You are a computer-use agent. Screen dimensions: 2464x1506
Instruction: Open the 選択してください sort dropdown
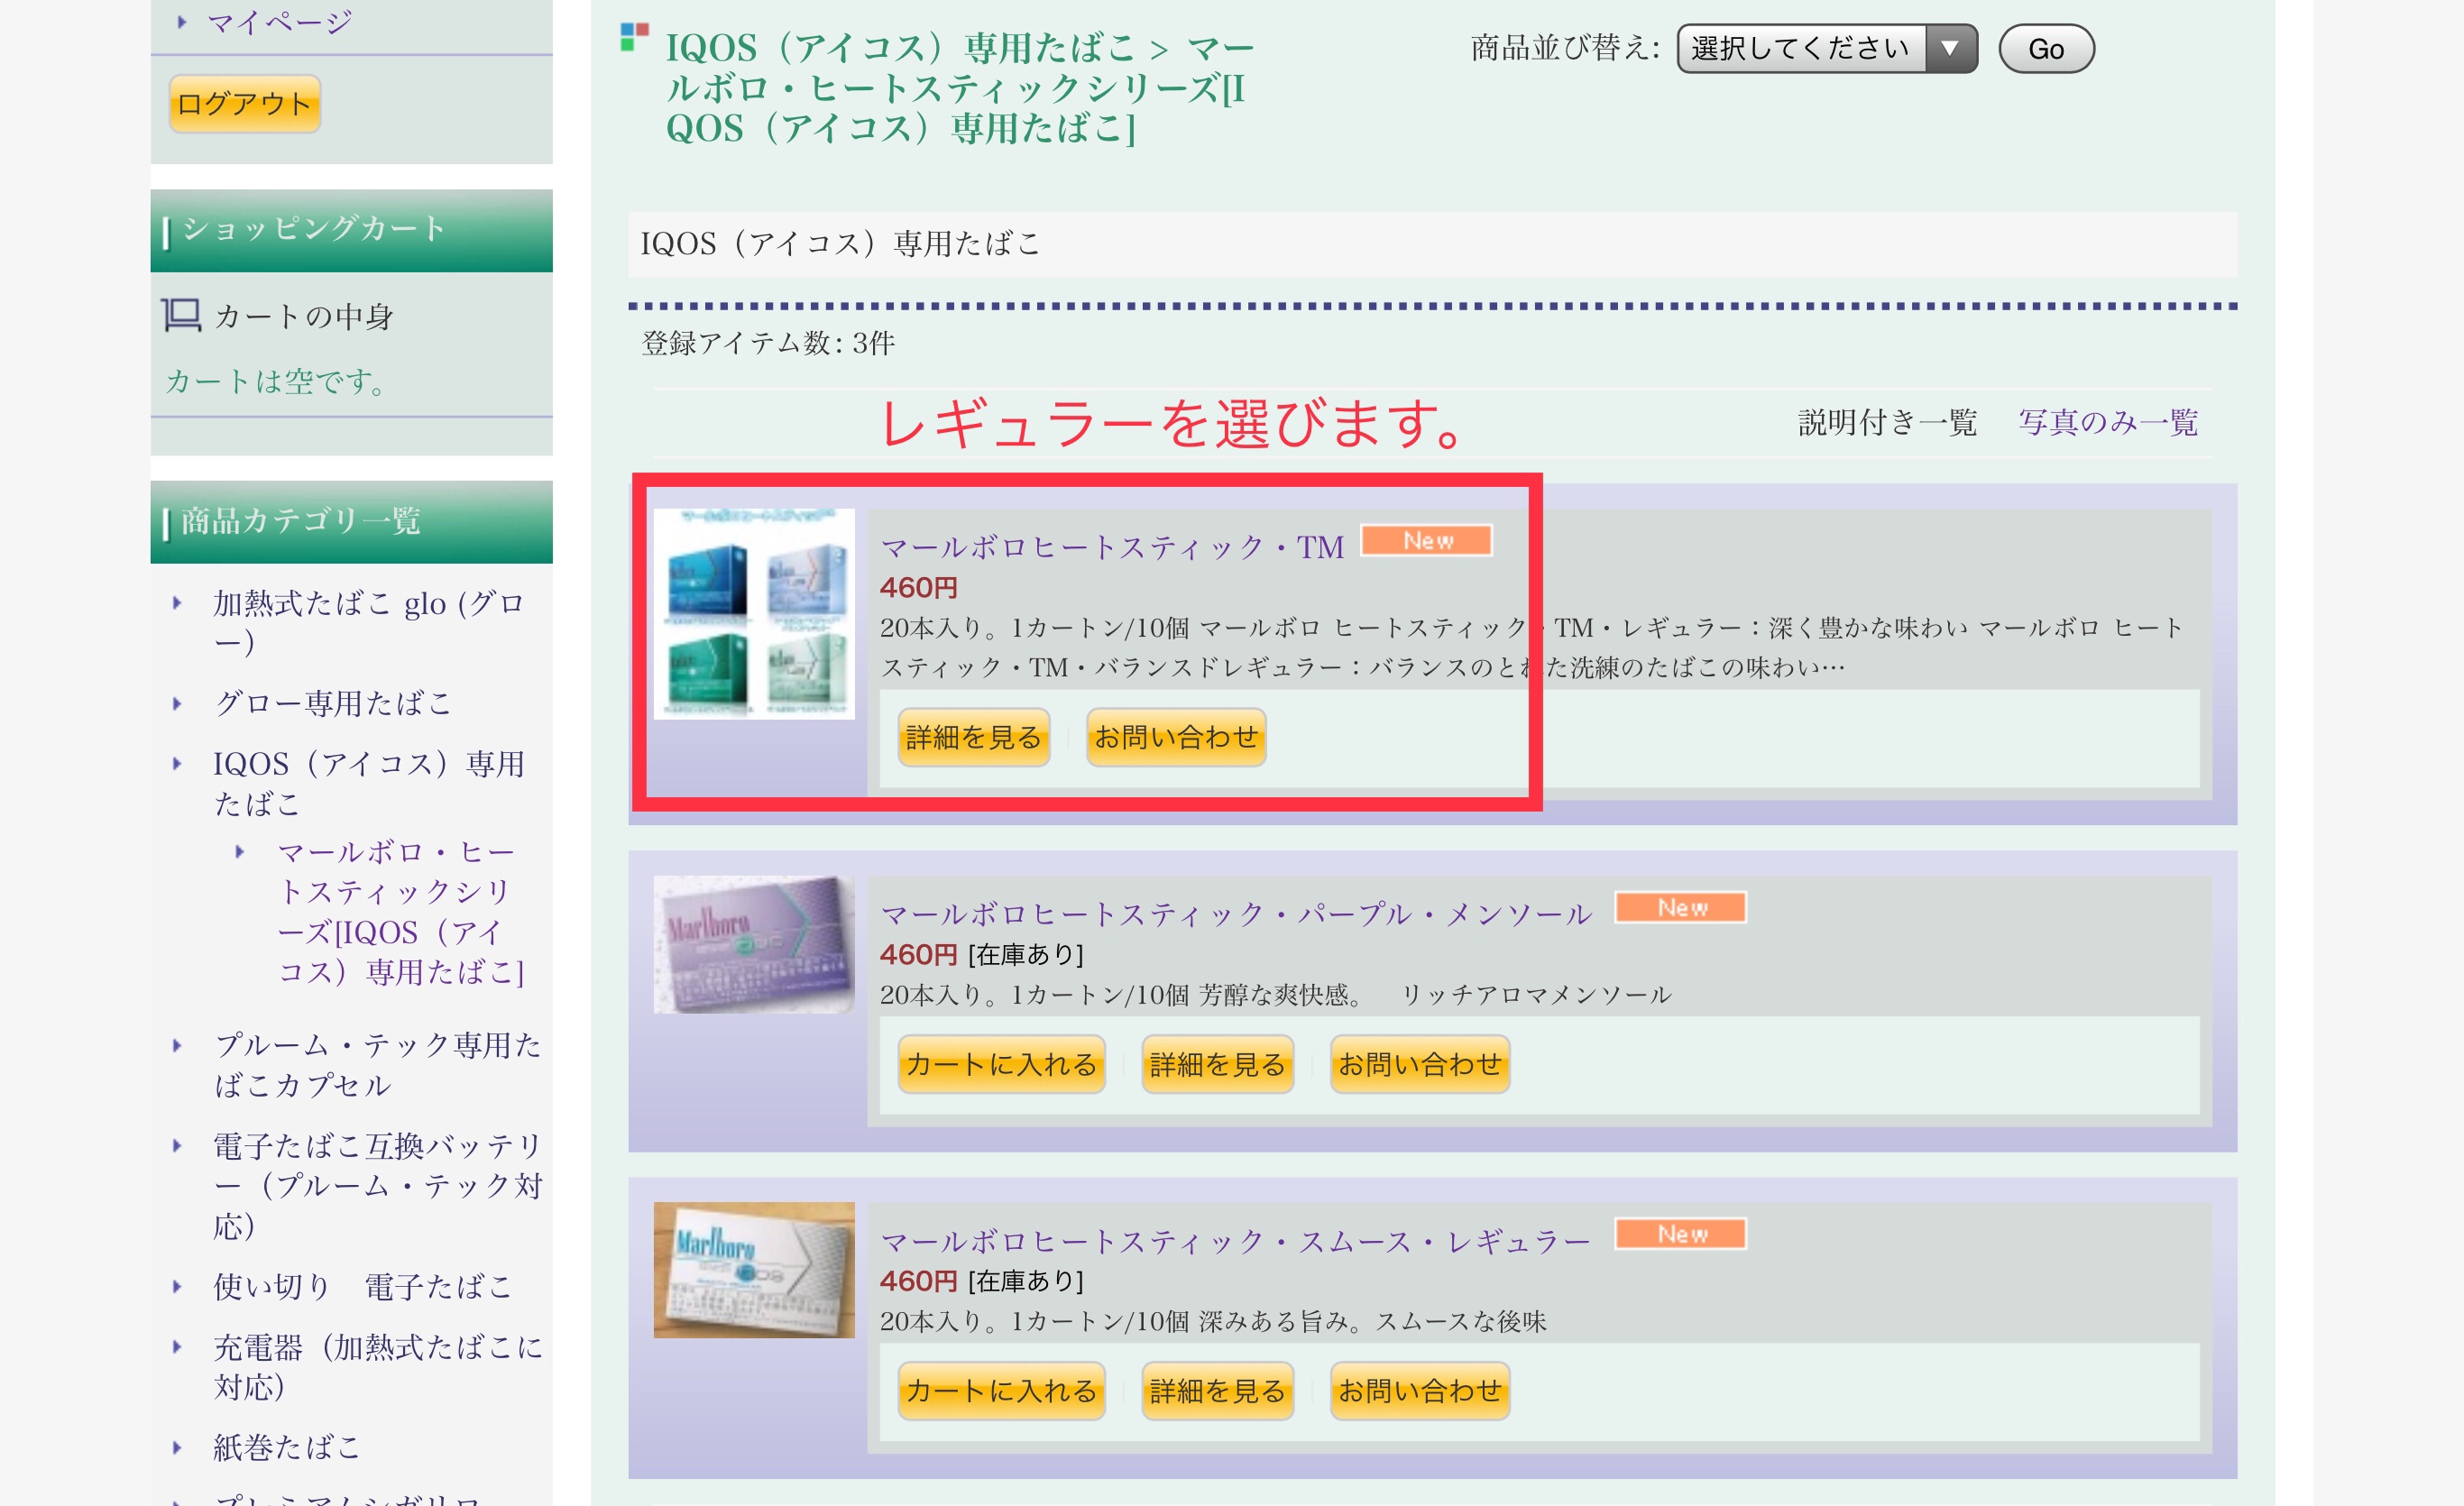(1826, 48)
